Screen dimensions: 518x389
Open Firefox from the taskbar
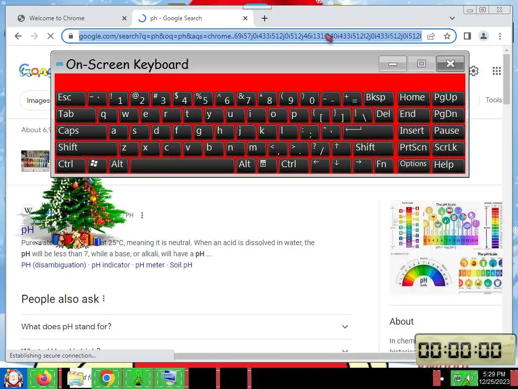pos(44,378)
